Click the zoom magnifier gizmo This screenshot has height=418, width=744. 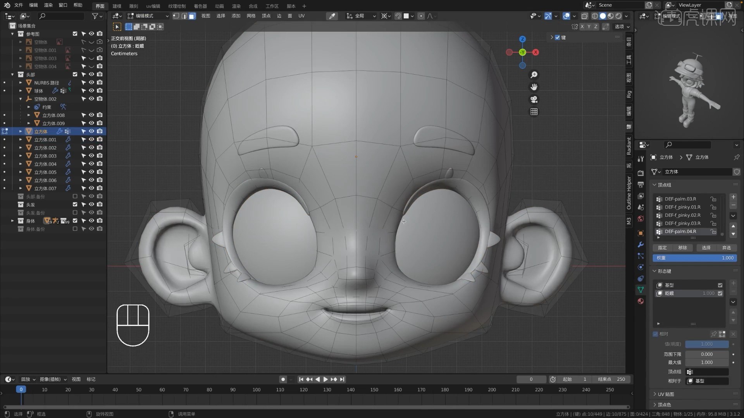[534, 75]
